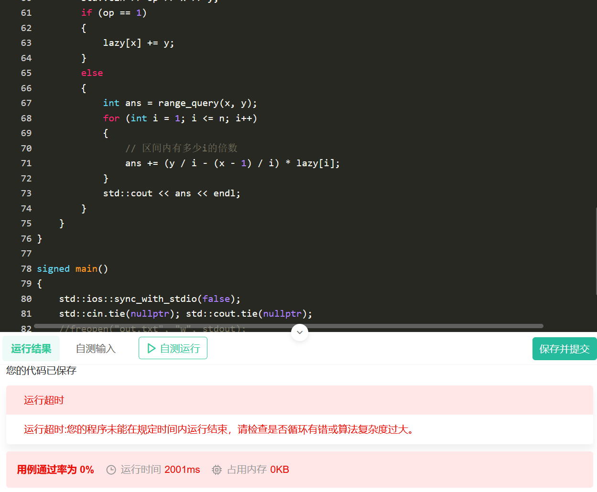597x492 pixels.
Task: Click 'signed main()' on line 78
Action: (x=72, y=269)
